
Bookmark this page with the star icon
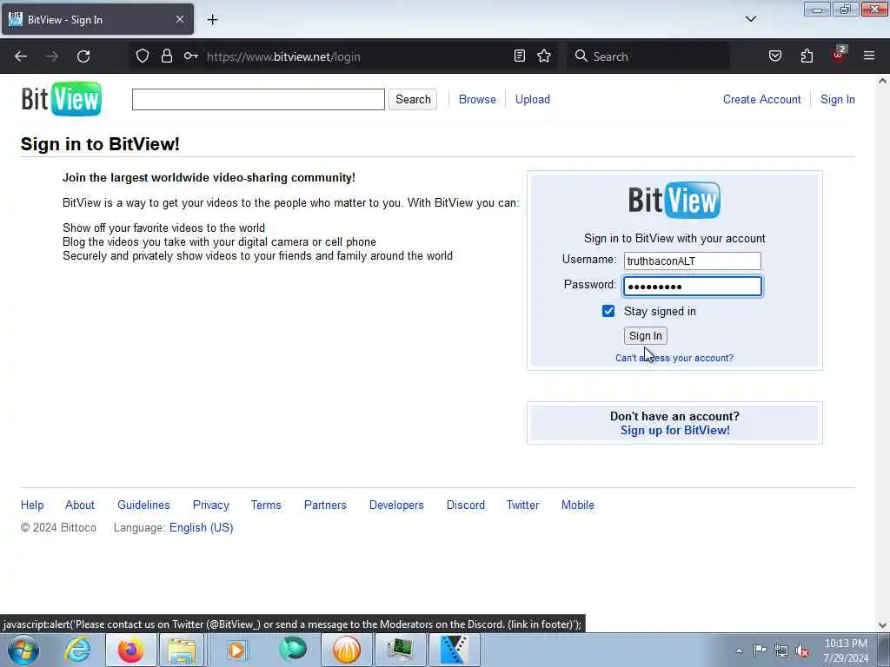click(544, 56)
